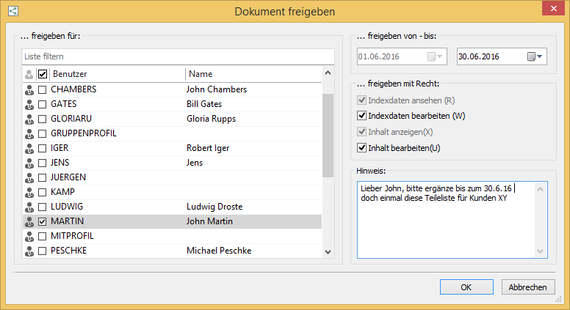Click the user icon next to GATES

coord(29,104)
